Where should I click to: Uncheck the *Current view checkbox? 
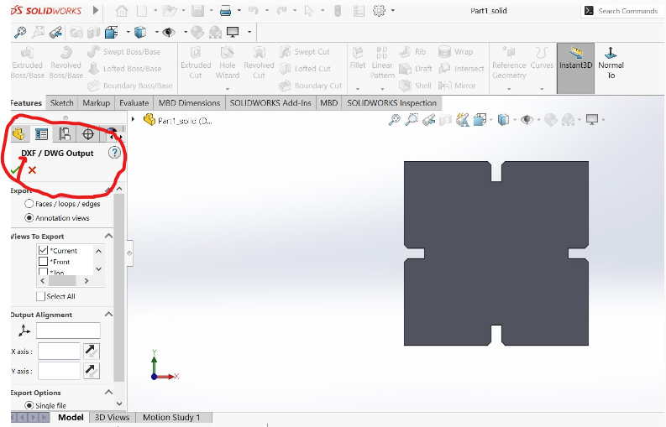(43, 251)
